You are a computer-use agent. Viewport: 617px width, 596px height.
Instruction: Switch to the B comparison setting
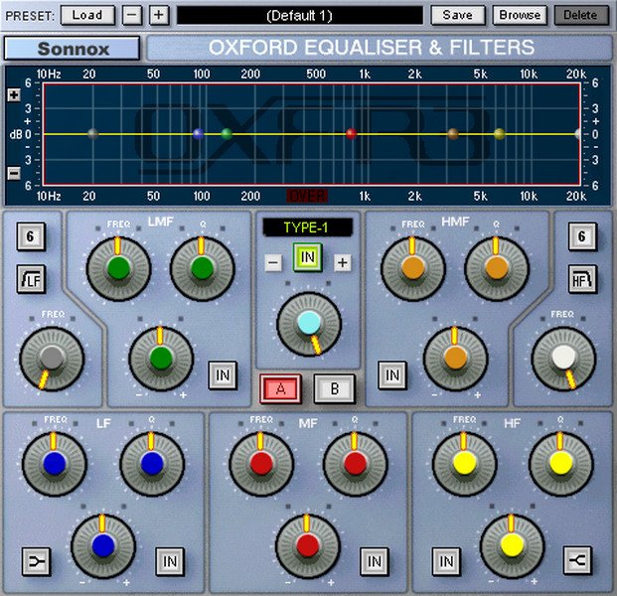point(334,388)
